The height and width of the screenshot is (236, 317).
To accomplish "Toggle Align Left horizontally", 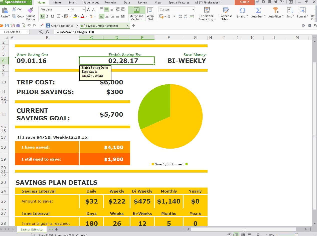I will [x=101, y=16].
